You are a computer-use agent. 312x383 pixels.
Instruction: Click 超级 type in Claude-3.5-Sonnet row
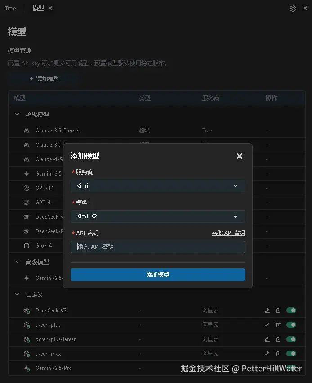coord(144,131)
